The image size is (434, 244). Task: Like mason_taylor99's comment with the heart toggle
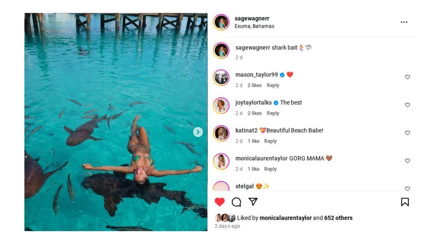(x=407, y=77)
